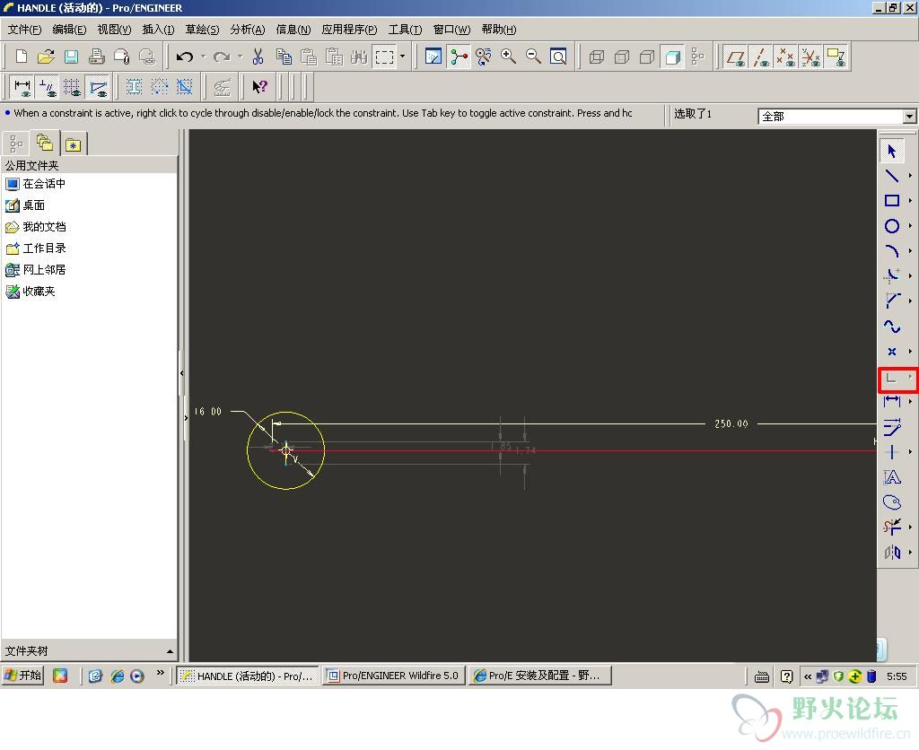Toggle display of sketch dimensions
Image resolution: width=919 pixels, height=750 pixels.
(x=22, y=87)
